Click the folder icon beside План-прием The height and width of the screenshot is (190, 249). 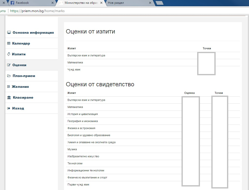coord(9,76)
